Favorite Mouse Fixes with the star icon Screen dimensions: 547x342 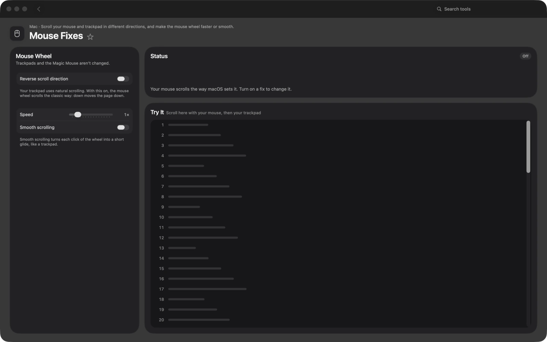pyautogui.click(x=90, y=37)
